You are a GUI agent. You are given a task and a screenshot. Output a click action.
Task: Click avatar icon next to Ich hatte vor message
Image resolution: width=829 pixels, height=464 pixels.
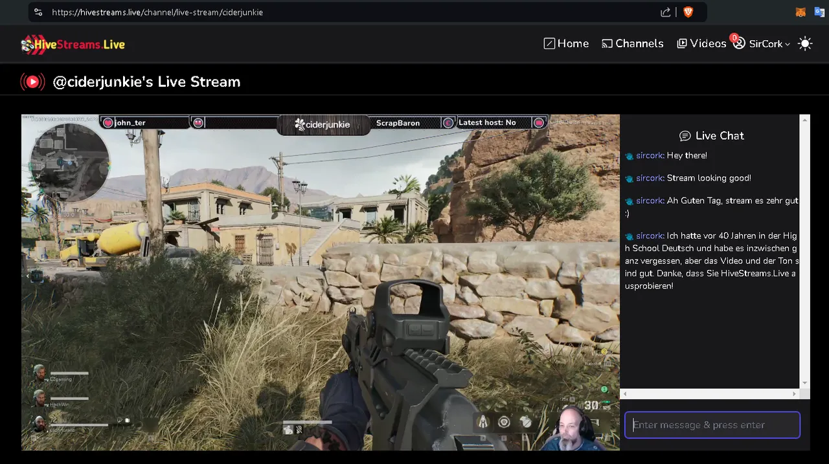click(629, 236)
